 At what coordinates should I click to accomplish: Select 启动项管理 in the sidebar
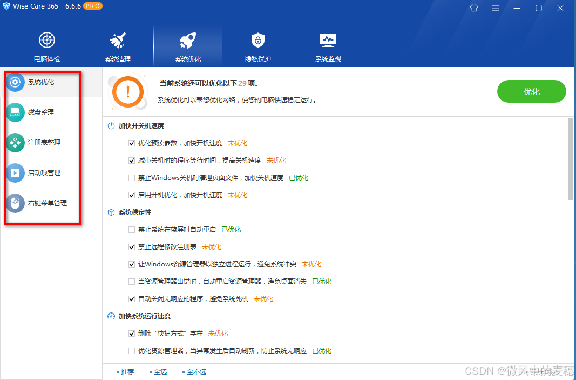44,172
